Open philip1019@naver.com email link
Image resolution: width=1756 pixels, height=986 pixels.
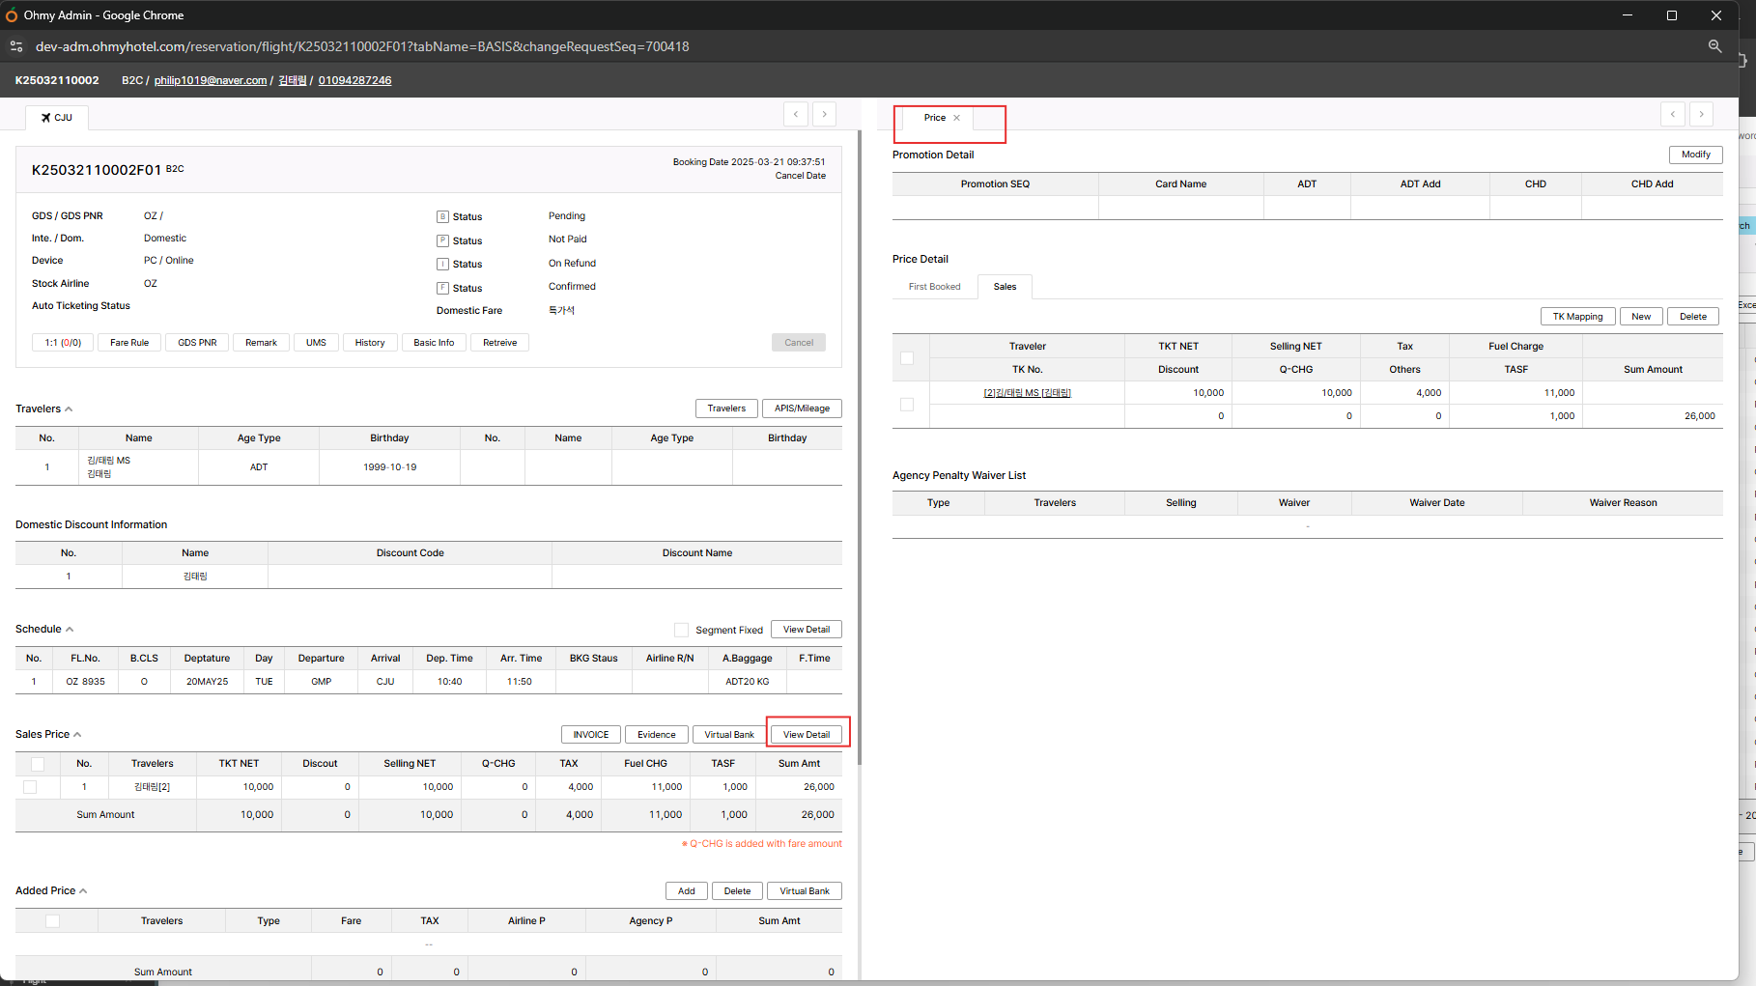211,80
